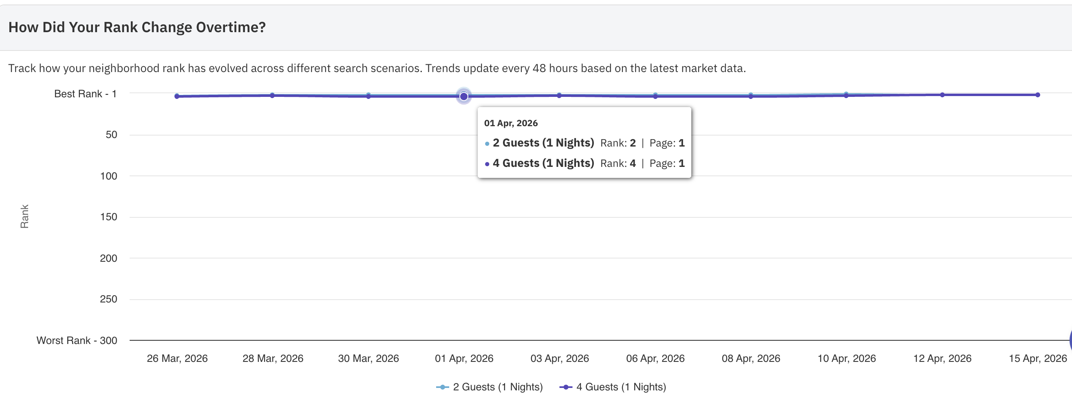The width and height of the screenshot is (1072, 403).
Task: Click the 26 Mar, 2026 data point
Action: 177,96
